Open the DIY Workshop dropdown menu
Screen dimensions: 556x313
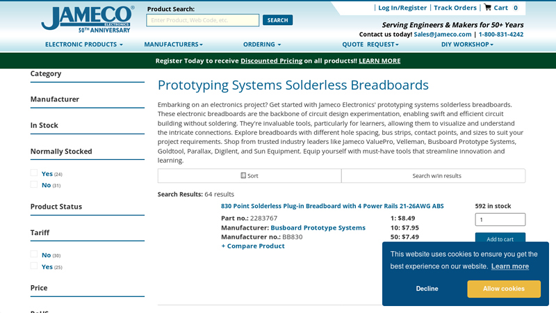click(x=467, y=45)
